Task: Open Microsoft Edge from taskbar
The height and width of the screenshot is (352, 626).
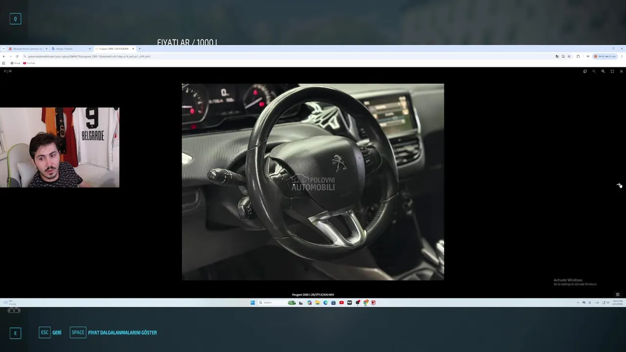Action: [x=325, y=303]
